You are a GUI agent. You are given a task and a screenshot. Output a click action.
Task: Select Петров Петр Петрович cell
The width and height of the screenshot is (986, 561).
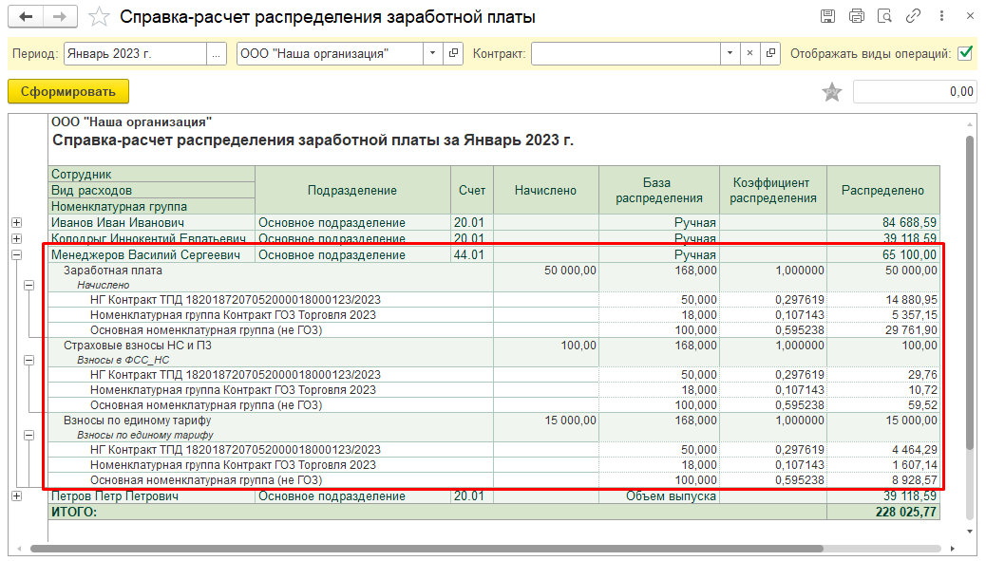click(x=152, y=496)
